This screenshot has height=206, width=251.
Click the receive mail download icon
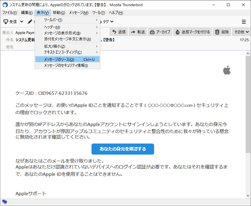6,22
